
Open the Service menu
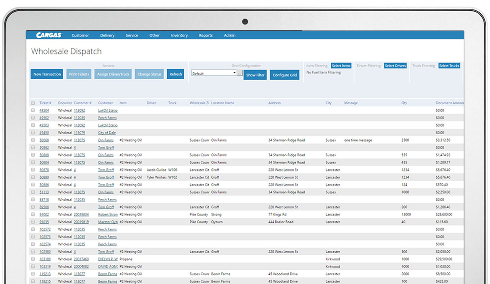(132, 35)
